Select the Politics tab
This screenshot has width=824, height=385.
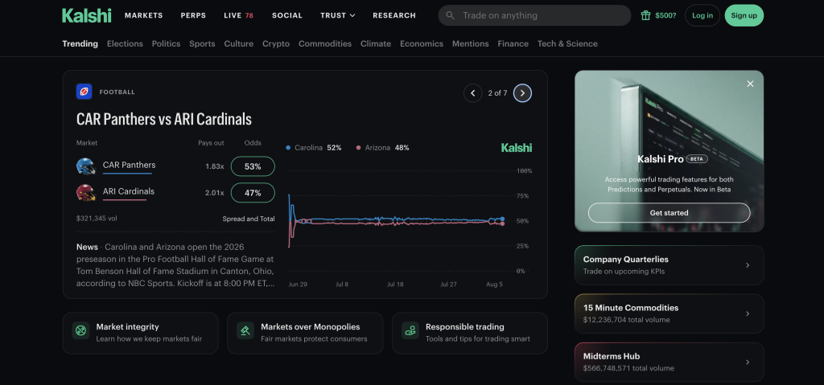pyautogui.click(x=166, y=43)
